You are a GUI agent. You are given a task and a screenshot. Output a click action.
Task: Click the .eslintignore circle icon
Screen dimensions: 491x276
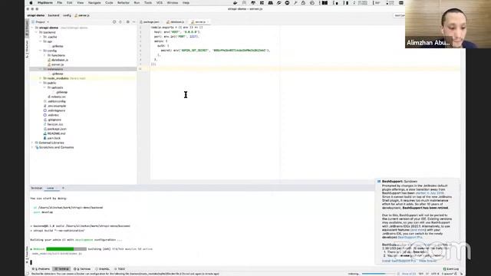point(45,110)
